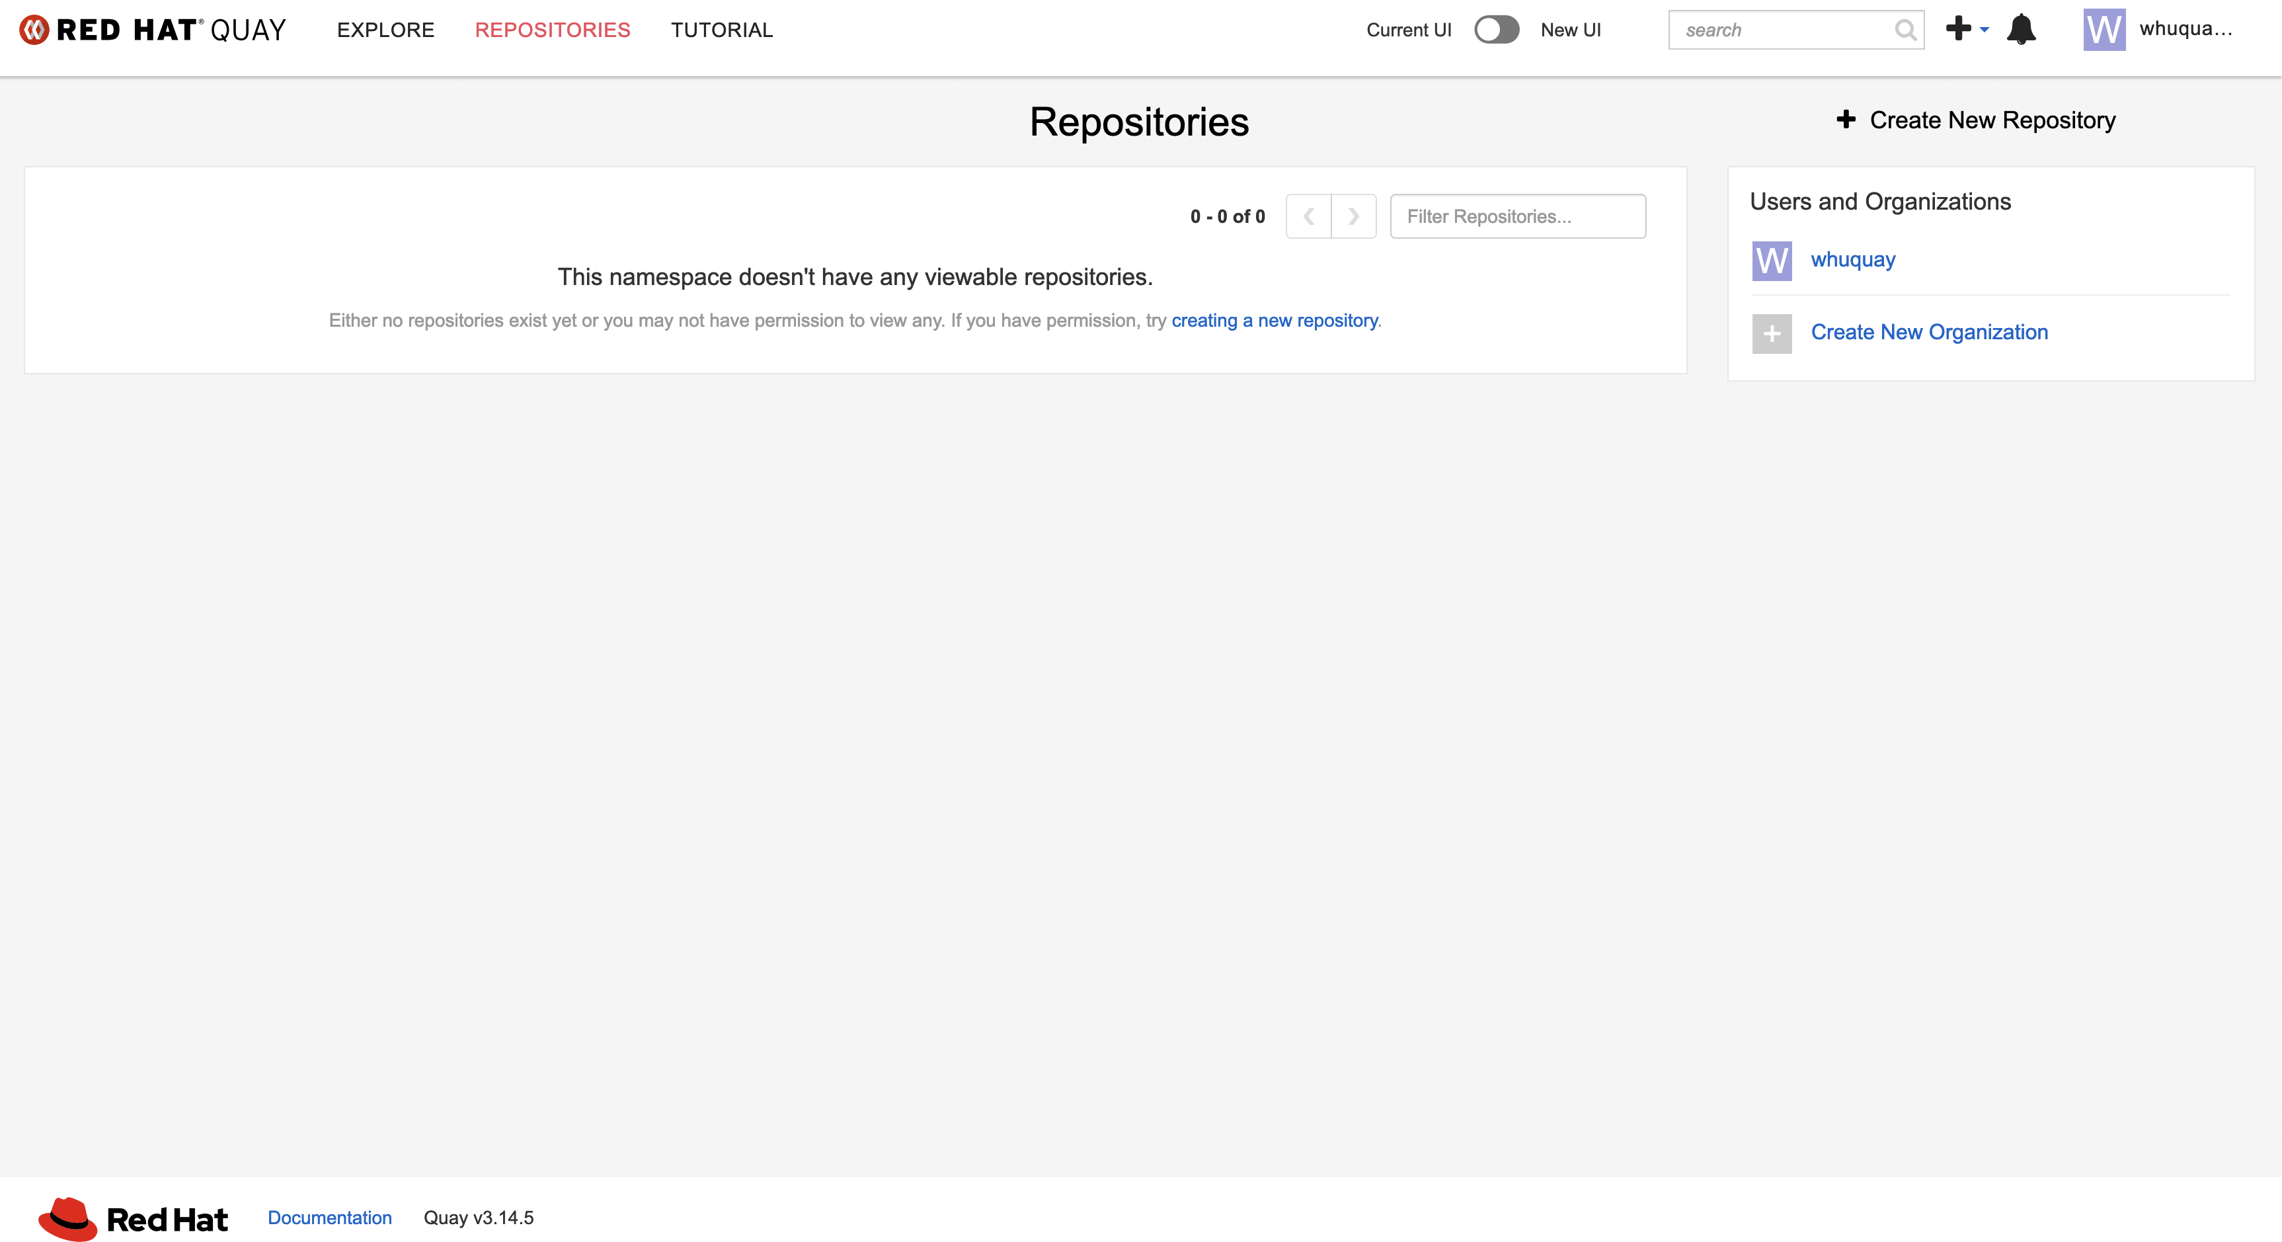2282x1242 pixels.
Task: Toggle the Current UI / New UI switch
Action: [x=1496, y=30]
